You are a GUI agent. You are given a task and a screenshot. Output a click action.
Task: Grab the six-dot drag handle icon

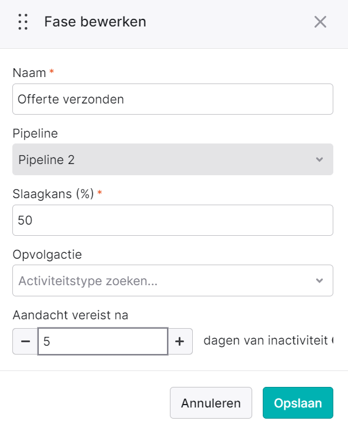point(23,22)
